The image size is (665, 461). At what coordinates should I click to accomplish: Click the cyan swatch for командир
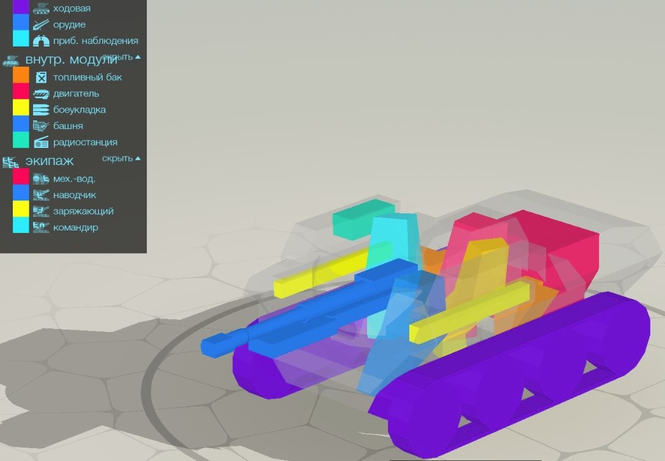coord(21,225)
